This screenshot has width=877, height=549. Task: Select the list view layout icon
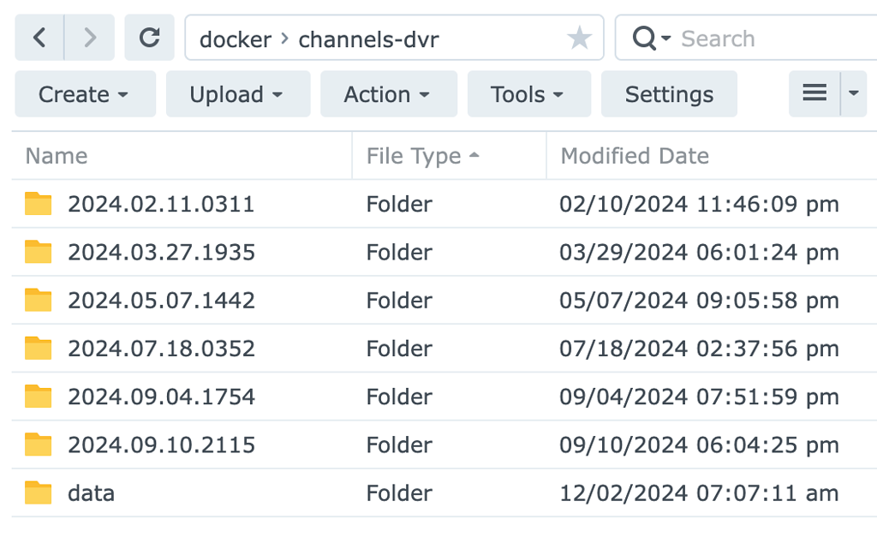(813, 93)
